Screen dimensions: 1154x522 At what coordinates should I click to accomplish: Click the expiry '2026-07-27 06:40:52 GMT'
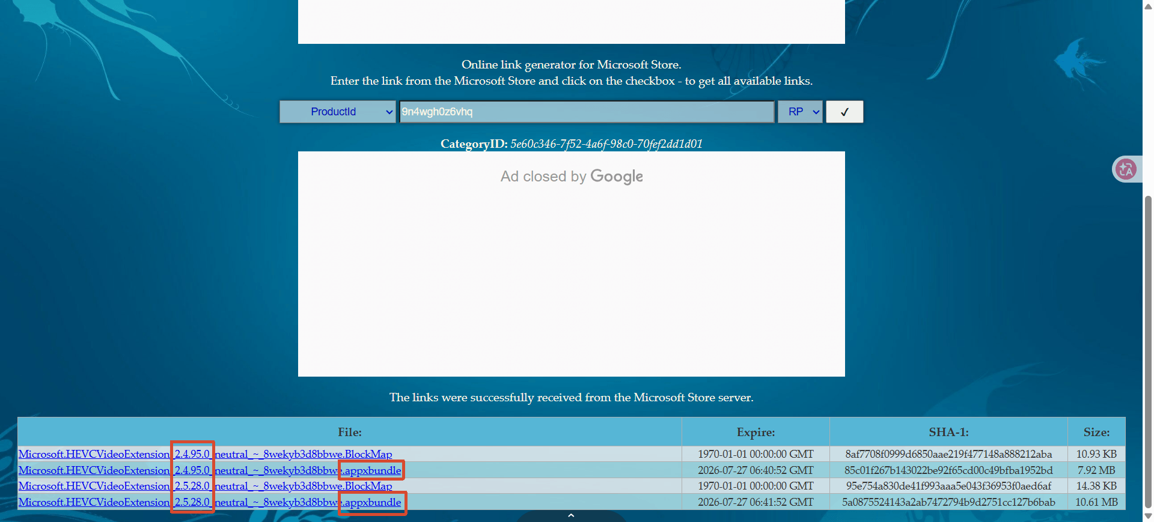pyautogui.click(x=756, y=470)
